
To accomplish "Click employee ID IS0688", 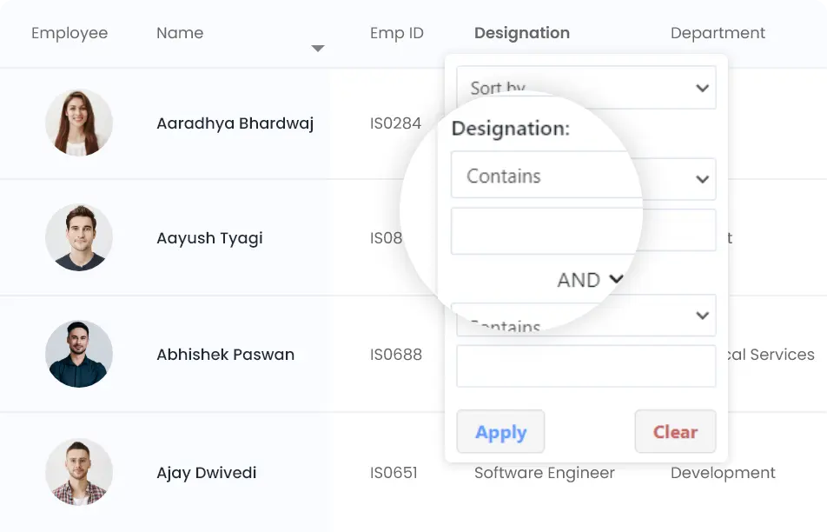I will (x=395, y=355).
